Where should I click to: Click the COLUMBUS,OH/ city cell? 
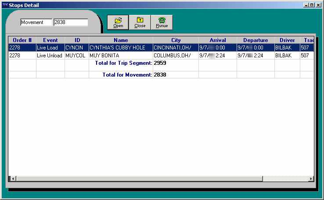tap(176, 56)
